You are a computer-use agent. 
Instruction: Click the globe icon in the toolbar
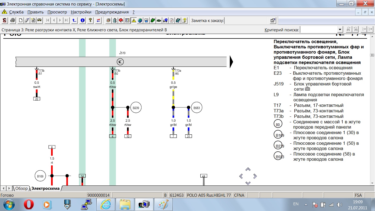coord(140,20)
